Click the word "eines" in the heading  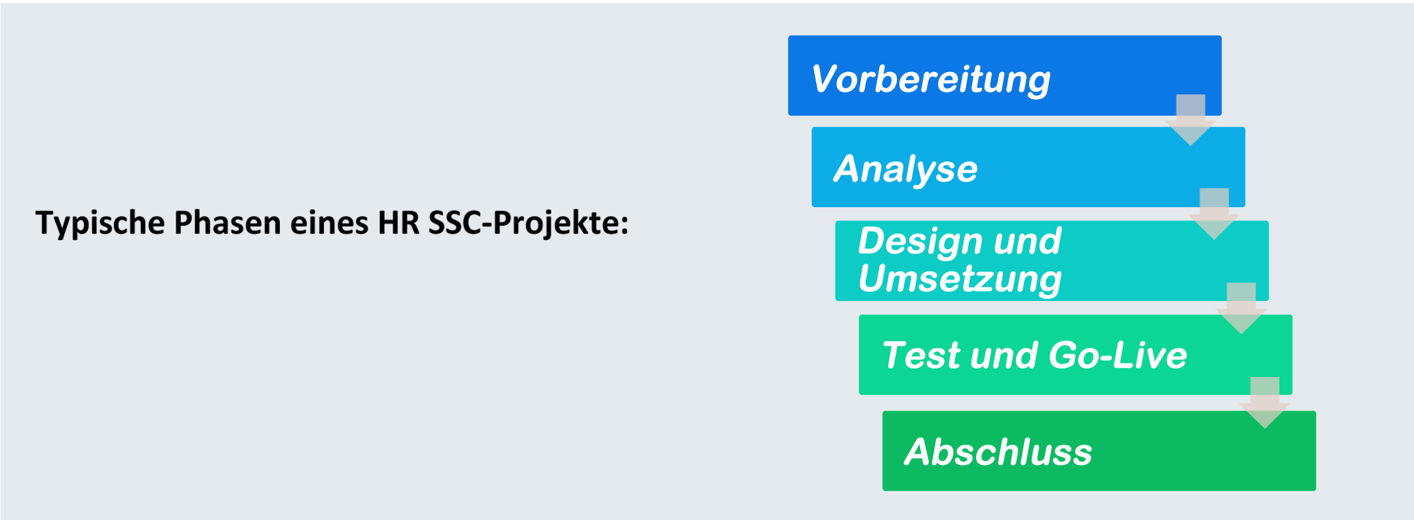[329, 222]
